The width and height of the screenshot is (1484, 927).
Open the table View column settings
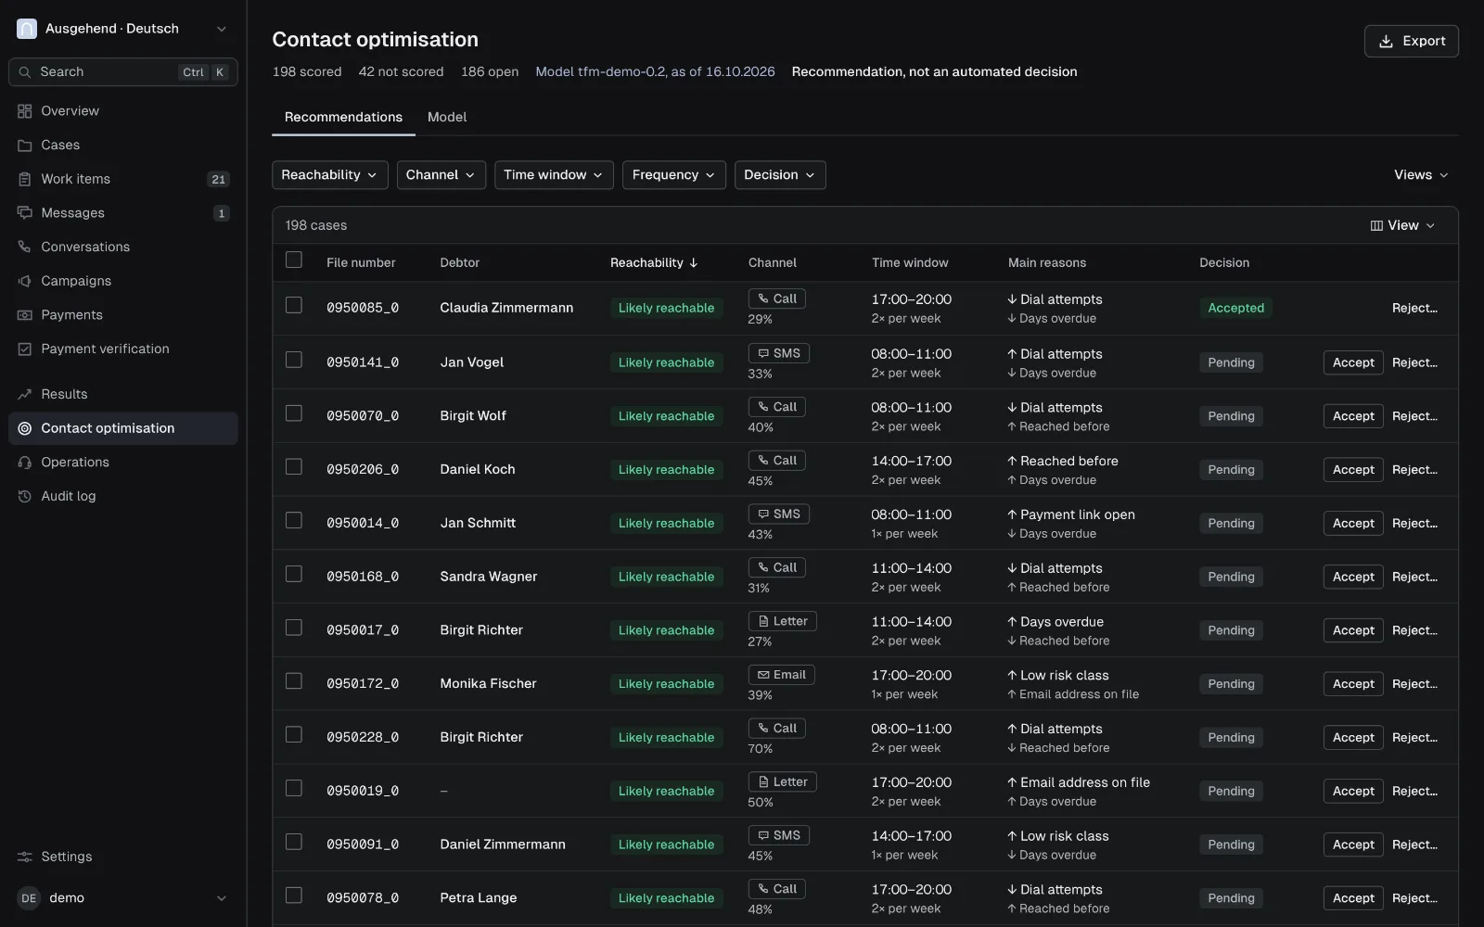tap(1402, 225)
